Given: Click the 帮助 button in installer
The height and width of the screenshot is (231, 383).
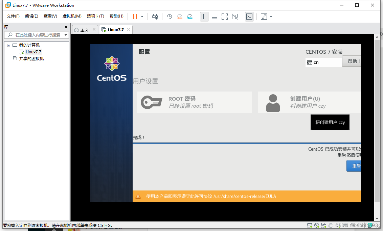Looking at the screenshot, I should click(x=352, y=61).
